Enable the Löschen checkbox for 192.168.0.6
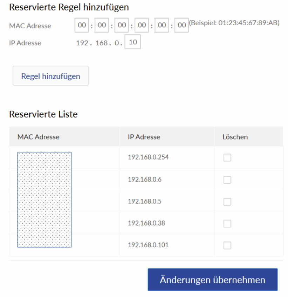288x297 pixels. tap(227, 180)
